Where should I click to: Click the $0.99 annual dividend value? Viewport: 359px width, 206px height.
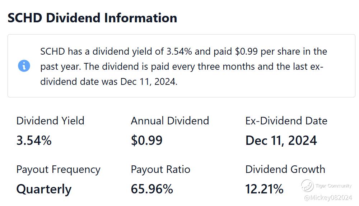(146, 141)
